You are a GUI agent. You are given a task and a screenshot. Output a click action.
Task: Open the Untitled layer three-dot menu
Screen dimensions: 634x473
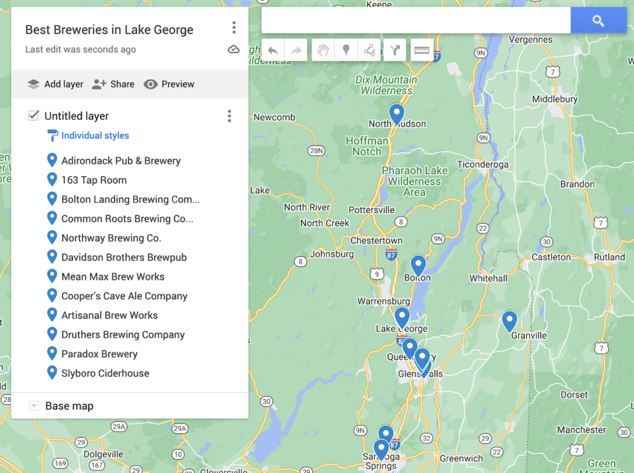[229, 116]
